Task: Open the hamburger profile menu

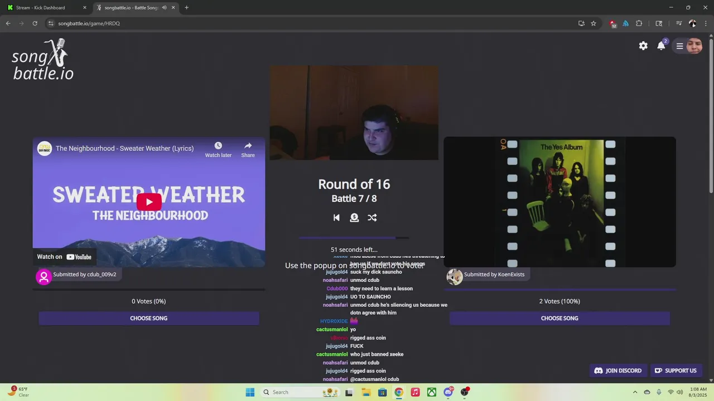Action: click(x=679, y=46)
